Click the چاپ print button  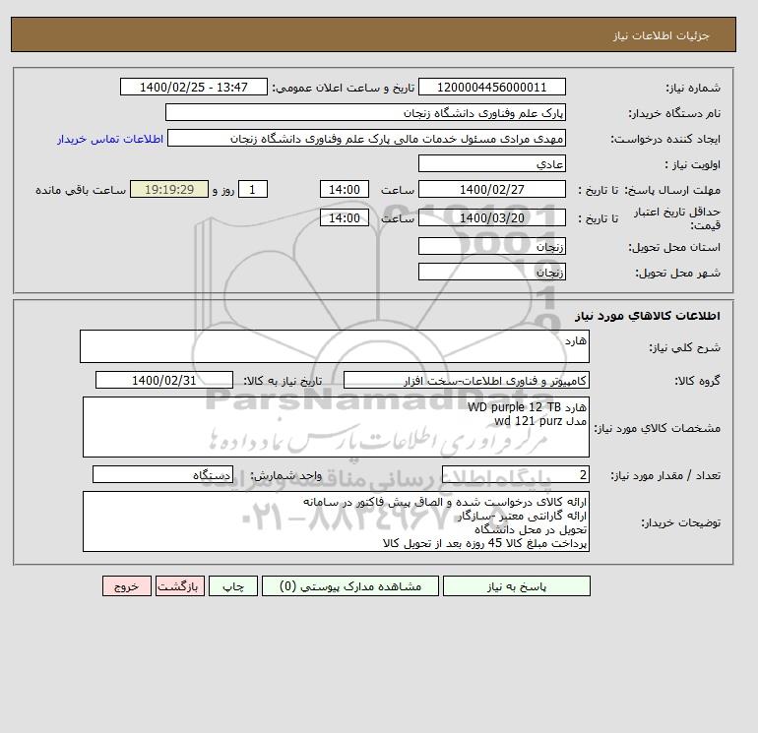pyautogui.click(x=233, y=585)
